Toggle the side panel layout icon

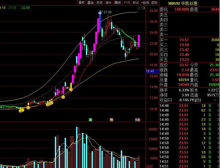143,8
